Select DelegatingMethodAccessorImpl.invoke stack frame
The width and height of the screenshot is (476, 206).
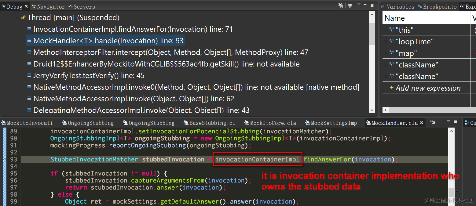click(x=141, y=110)
